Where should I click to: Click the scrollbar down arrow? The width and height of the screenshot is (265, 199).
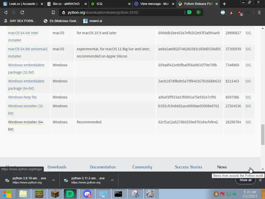click(263, 169)
